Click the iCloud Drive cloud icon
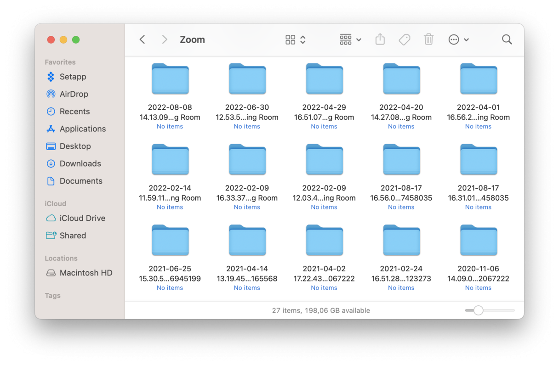The height and width of the screenshot is (365, 559). (x=51, y=218)
